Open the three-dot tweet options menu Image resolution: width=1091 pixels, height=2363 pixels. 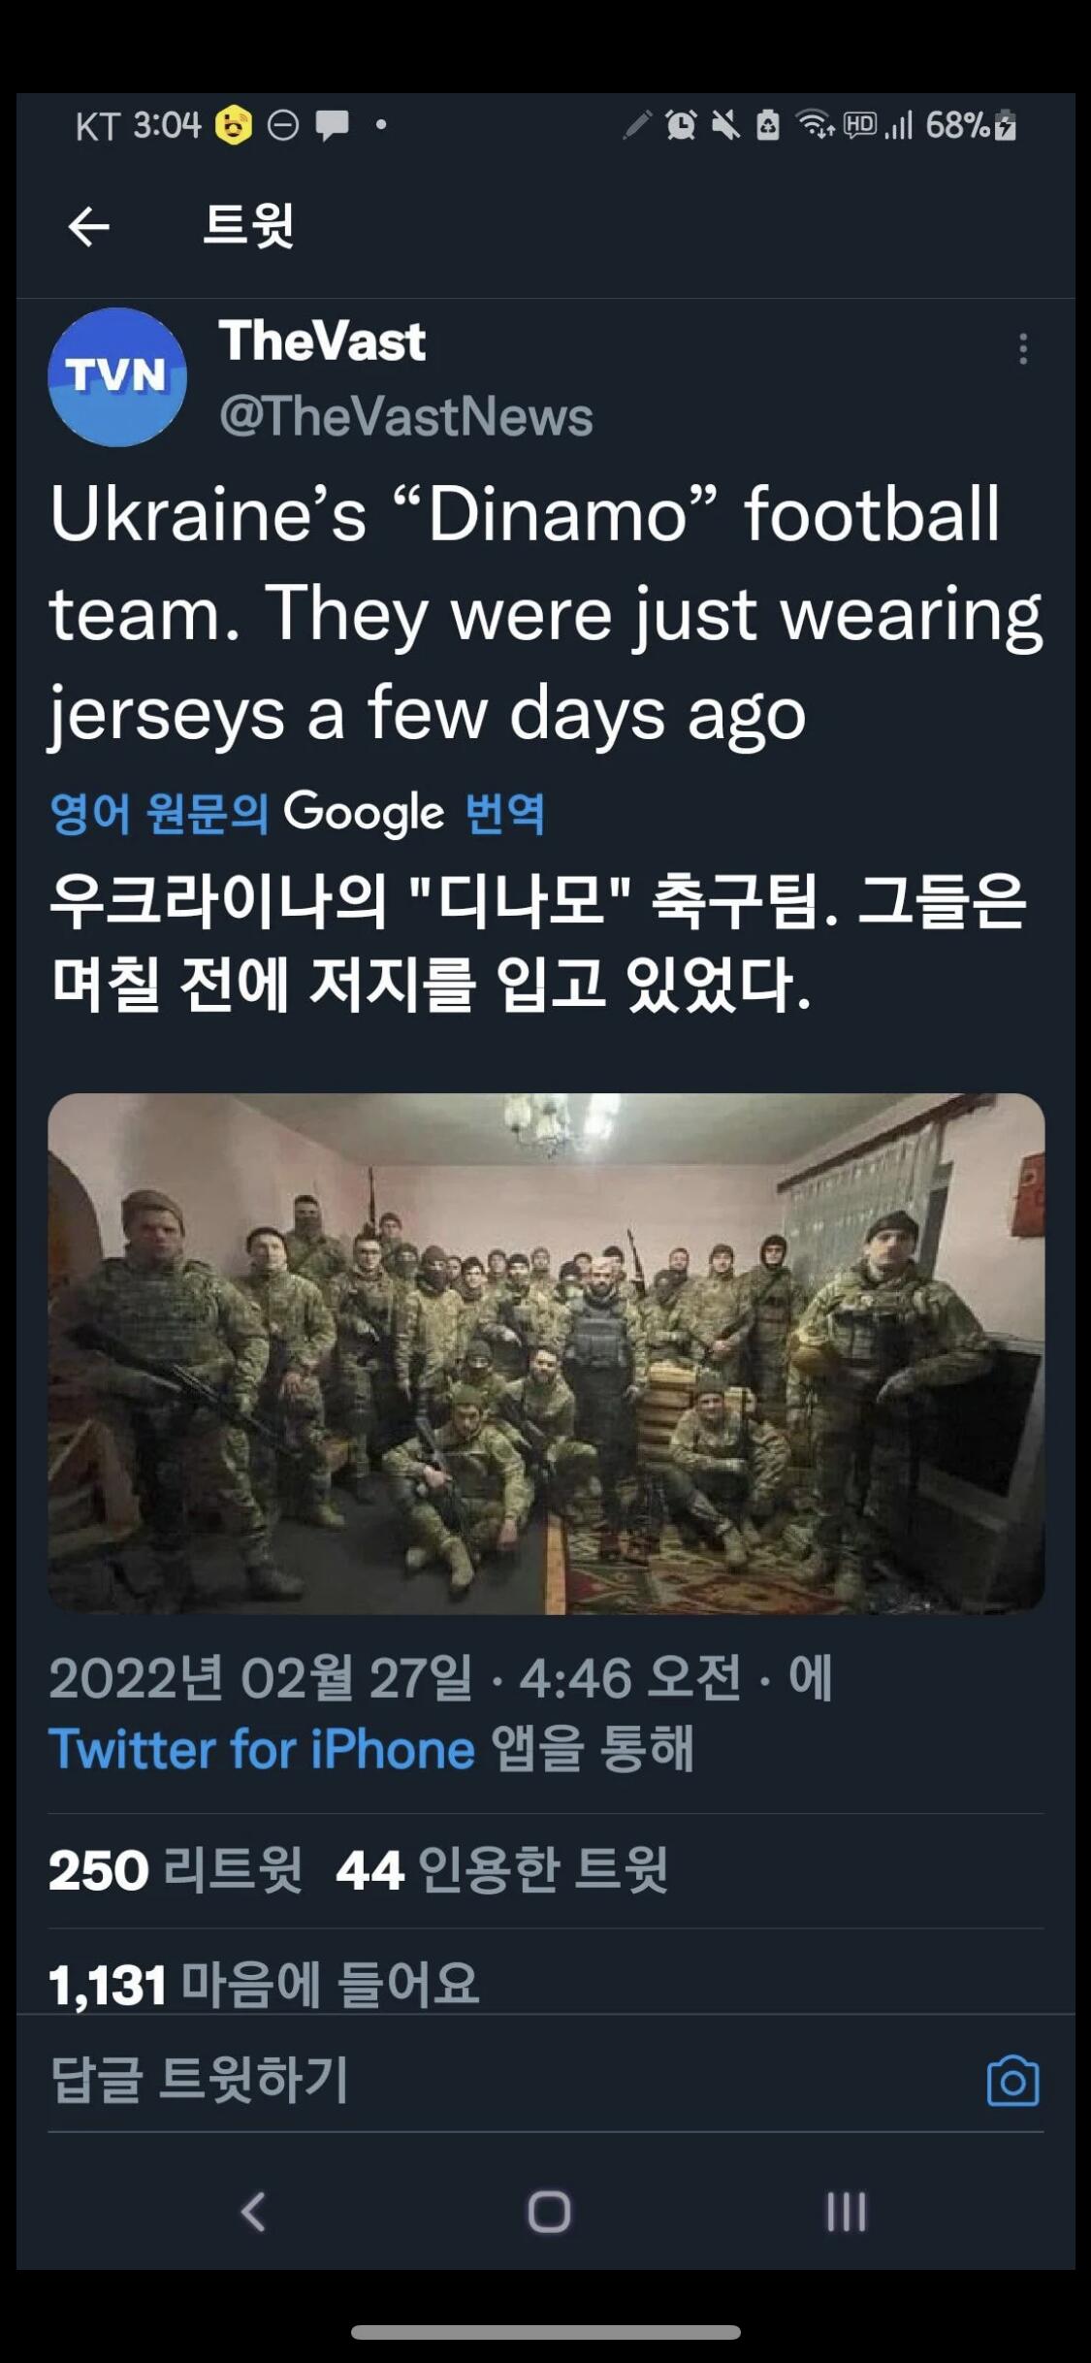point(1022,348)
